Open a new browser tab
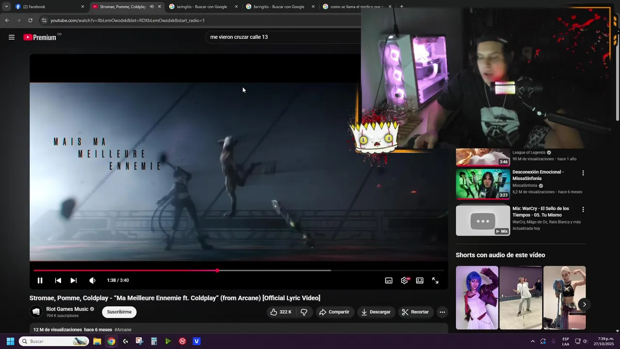 (402, 7)
